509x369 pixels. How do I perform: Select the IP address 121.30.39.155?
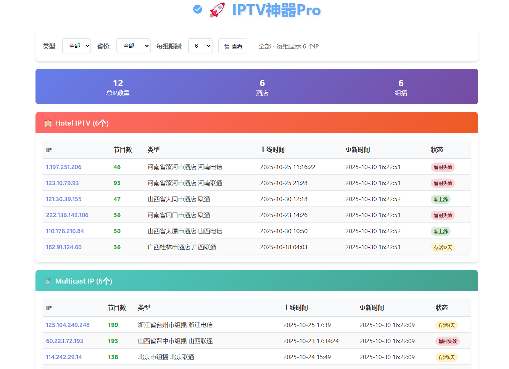[x=64, y=199]
